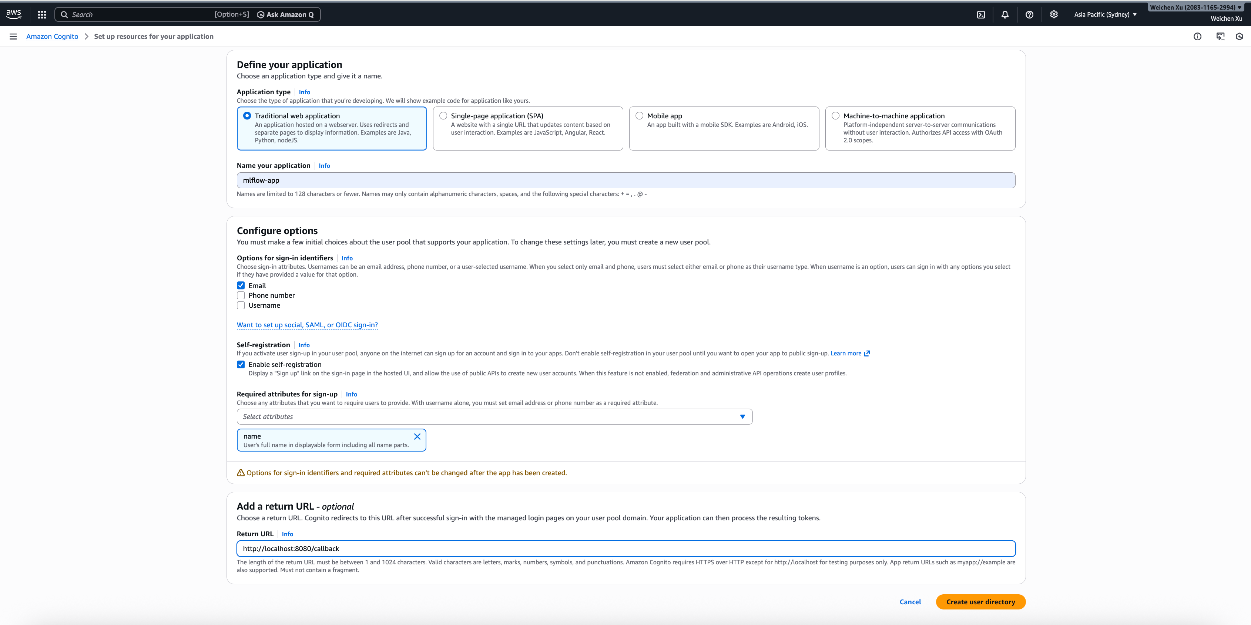
Task: Open AWS CloudShell terminal
Action: (x=981, y=14)
